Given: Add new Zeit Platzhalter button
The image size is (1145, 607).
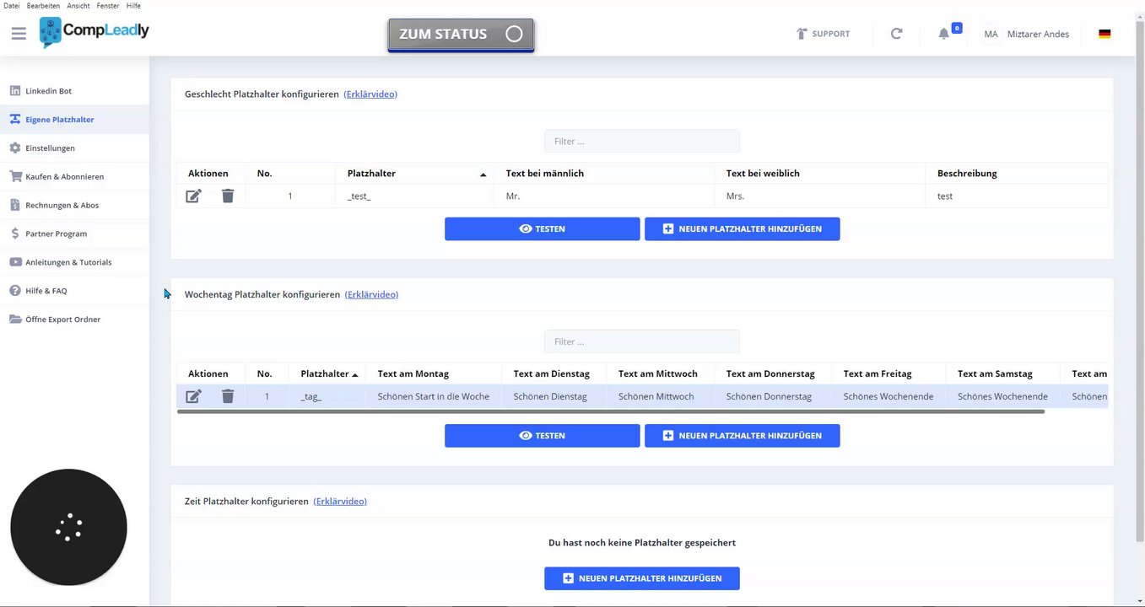Looking at the screenshot, I should point(641,578).
